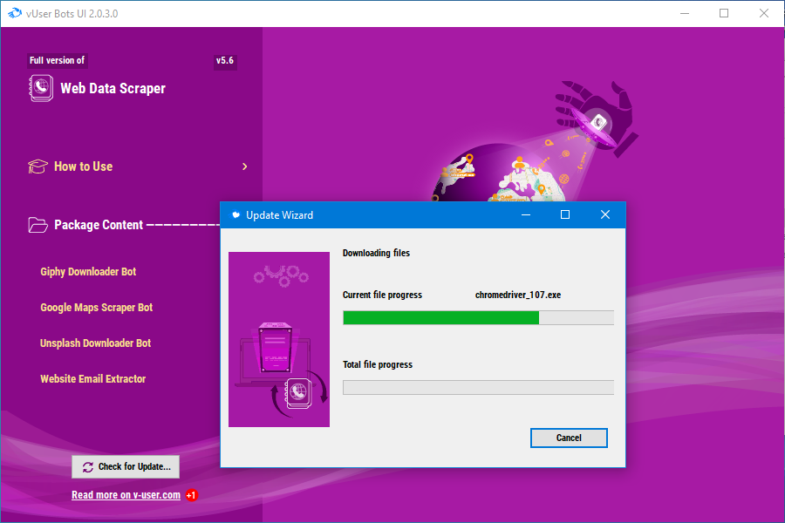Minimize the vUser Bots UI window
Image resolution: width=785 pixels, height=523 pixels.
(685, 14)
